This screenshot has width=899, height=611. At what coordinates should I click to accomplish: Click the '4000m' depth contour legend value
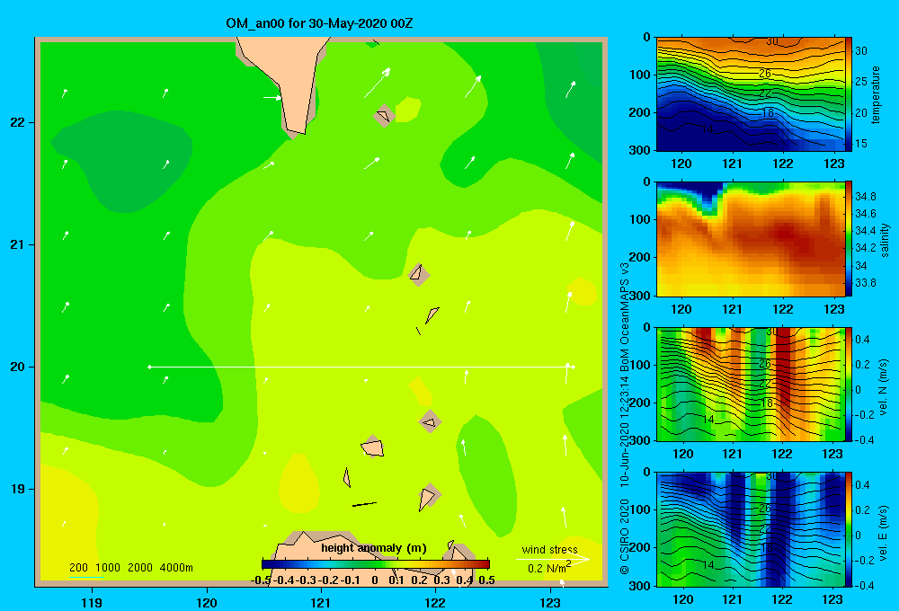point(176,568)
